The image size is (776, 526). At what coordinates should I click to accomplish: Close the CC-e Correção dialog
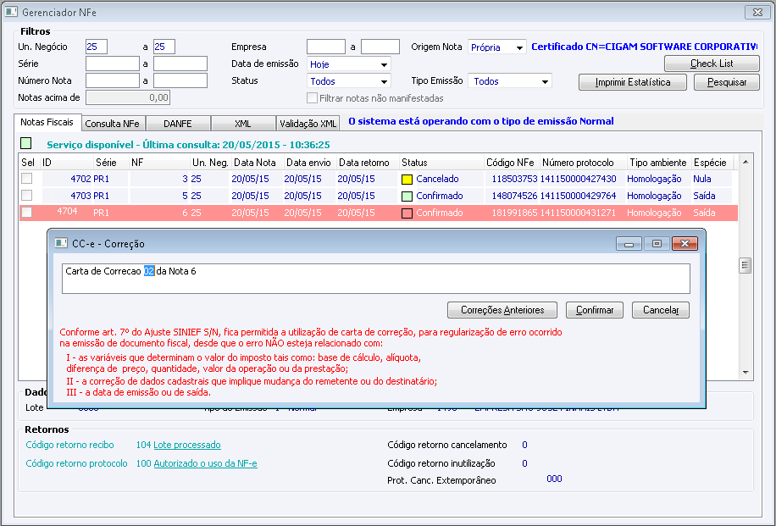pyautogui.click(x=685, y=243)
